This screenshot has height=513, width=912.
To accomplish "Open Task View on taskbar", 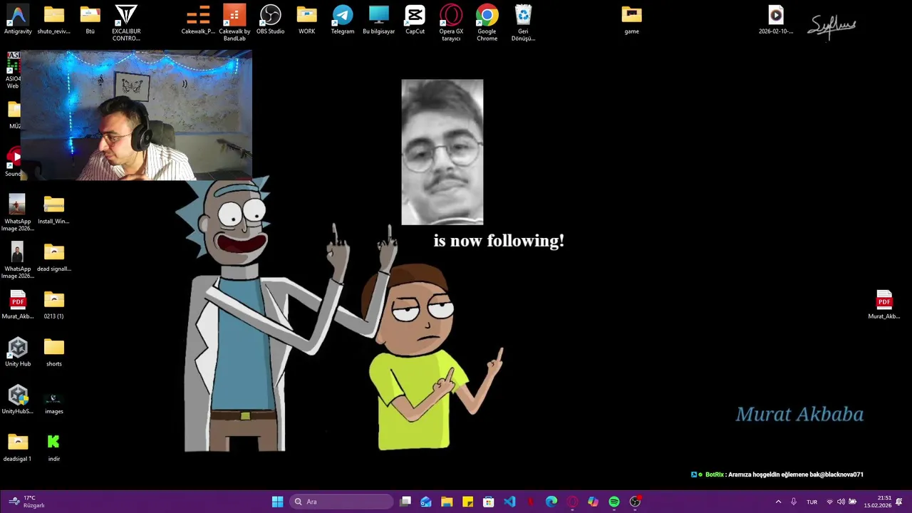I will coord(405,502).
